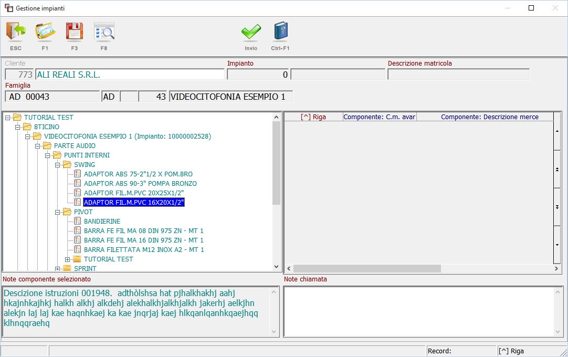Click the BTICINO folder icon

(27, 127)
